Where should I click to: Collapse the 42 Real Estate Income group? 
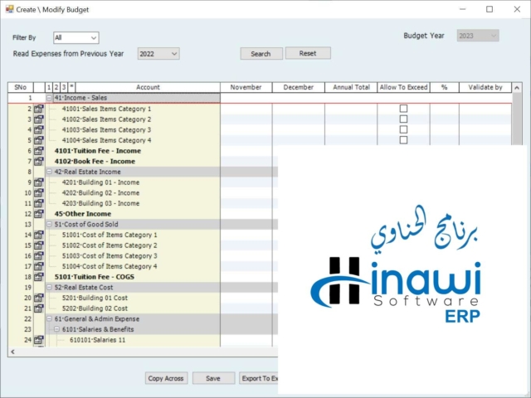click(49, 172)
